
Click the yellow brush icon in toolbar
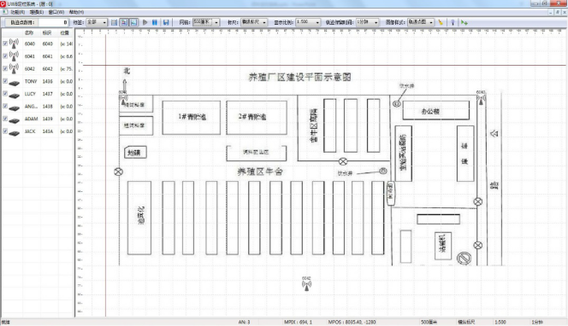pyautogui.click(x=441, y=22)
